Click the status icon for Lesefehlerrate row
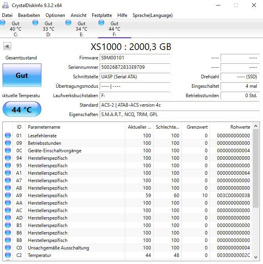263x264 pixels. (x=8, y=136)
